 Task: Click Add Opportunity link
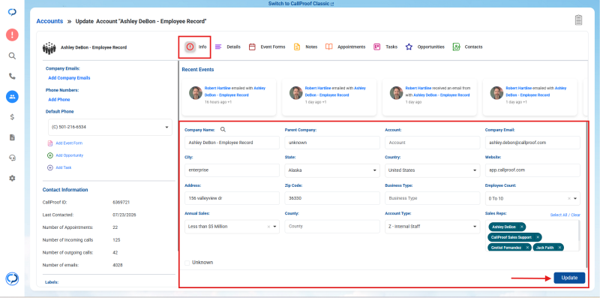pos(69,155)
